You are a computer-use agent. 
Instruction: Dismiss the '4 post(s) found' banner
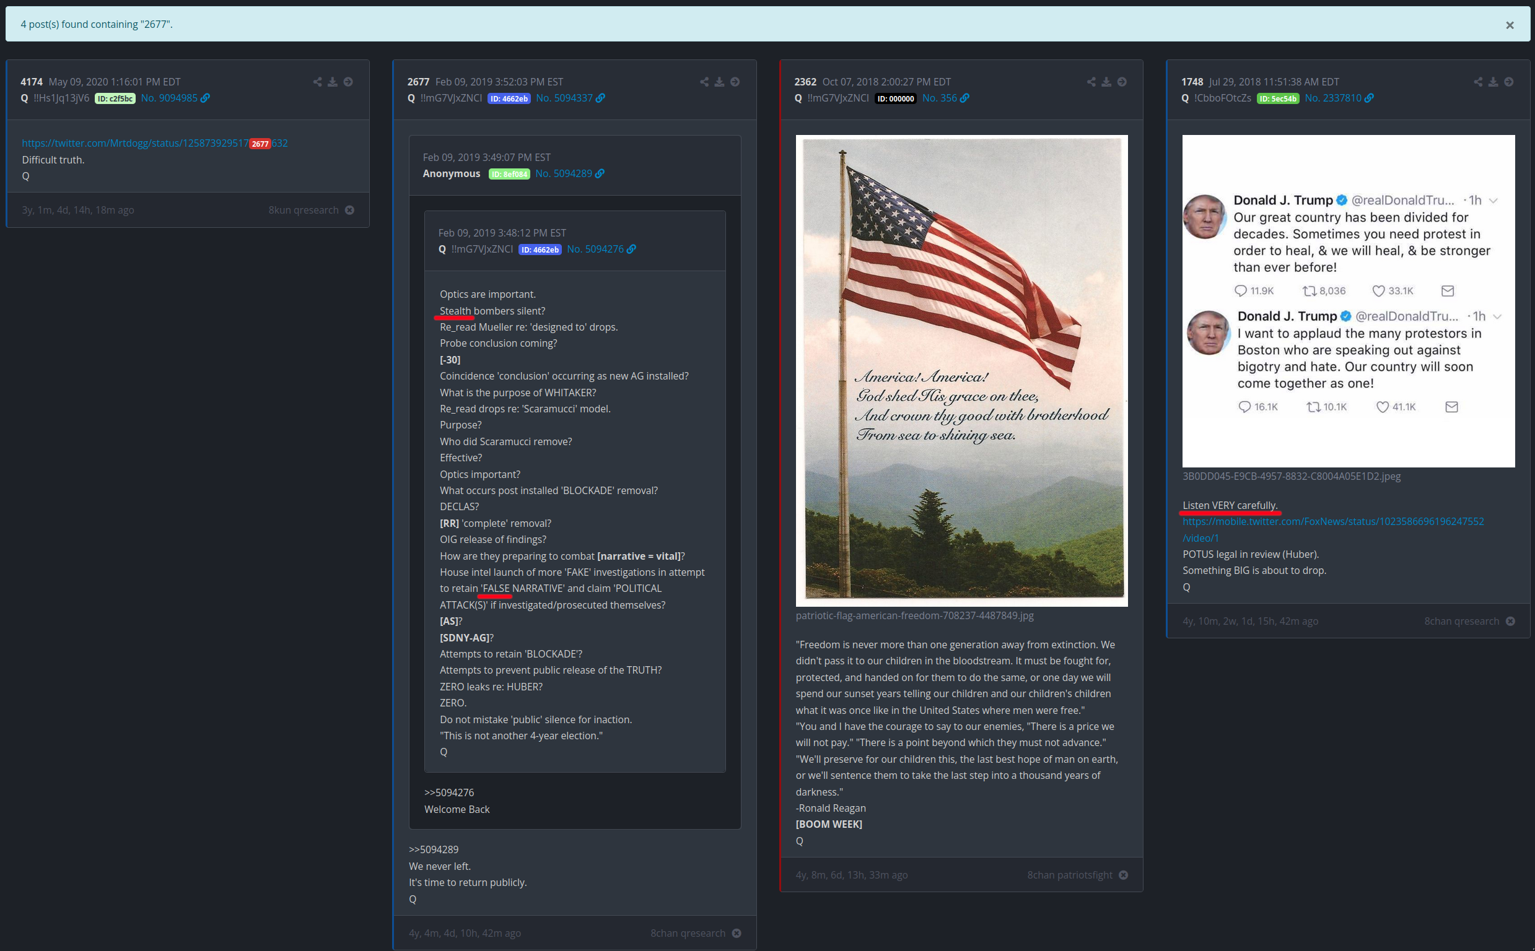coord(1509,25)
